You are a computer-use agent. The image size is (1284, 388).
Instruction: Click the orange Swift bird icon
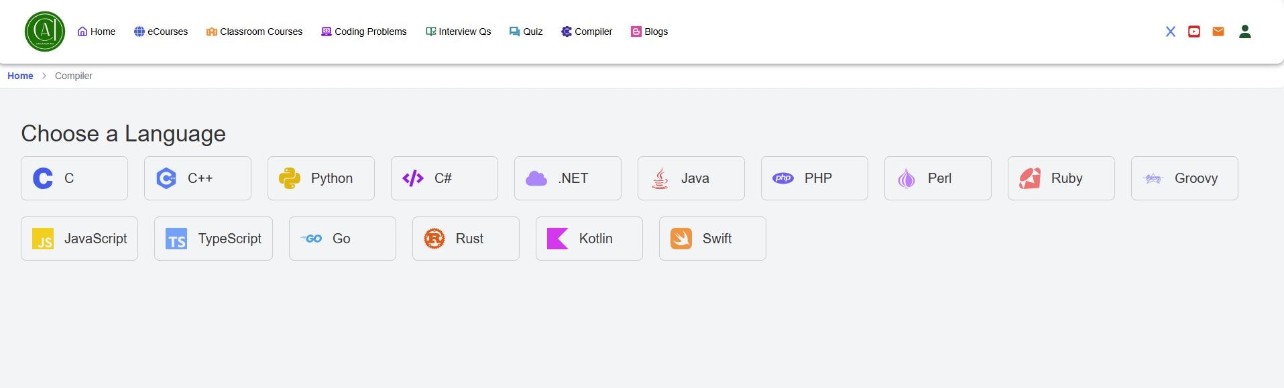pos(681,239)
